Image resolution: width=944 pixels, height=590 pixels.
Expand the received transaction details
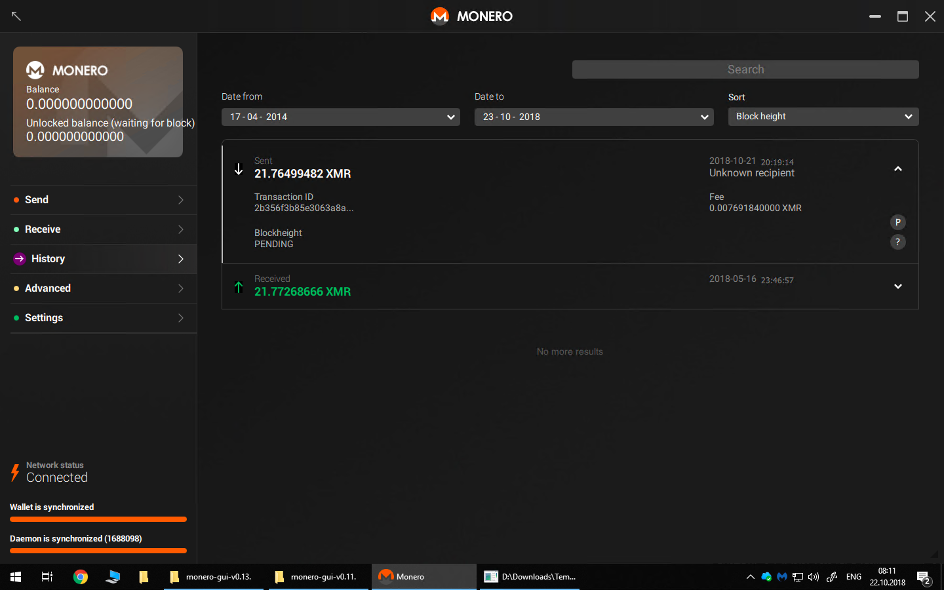click(x=898, y=286)
